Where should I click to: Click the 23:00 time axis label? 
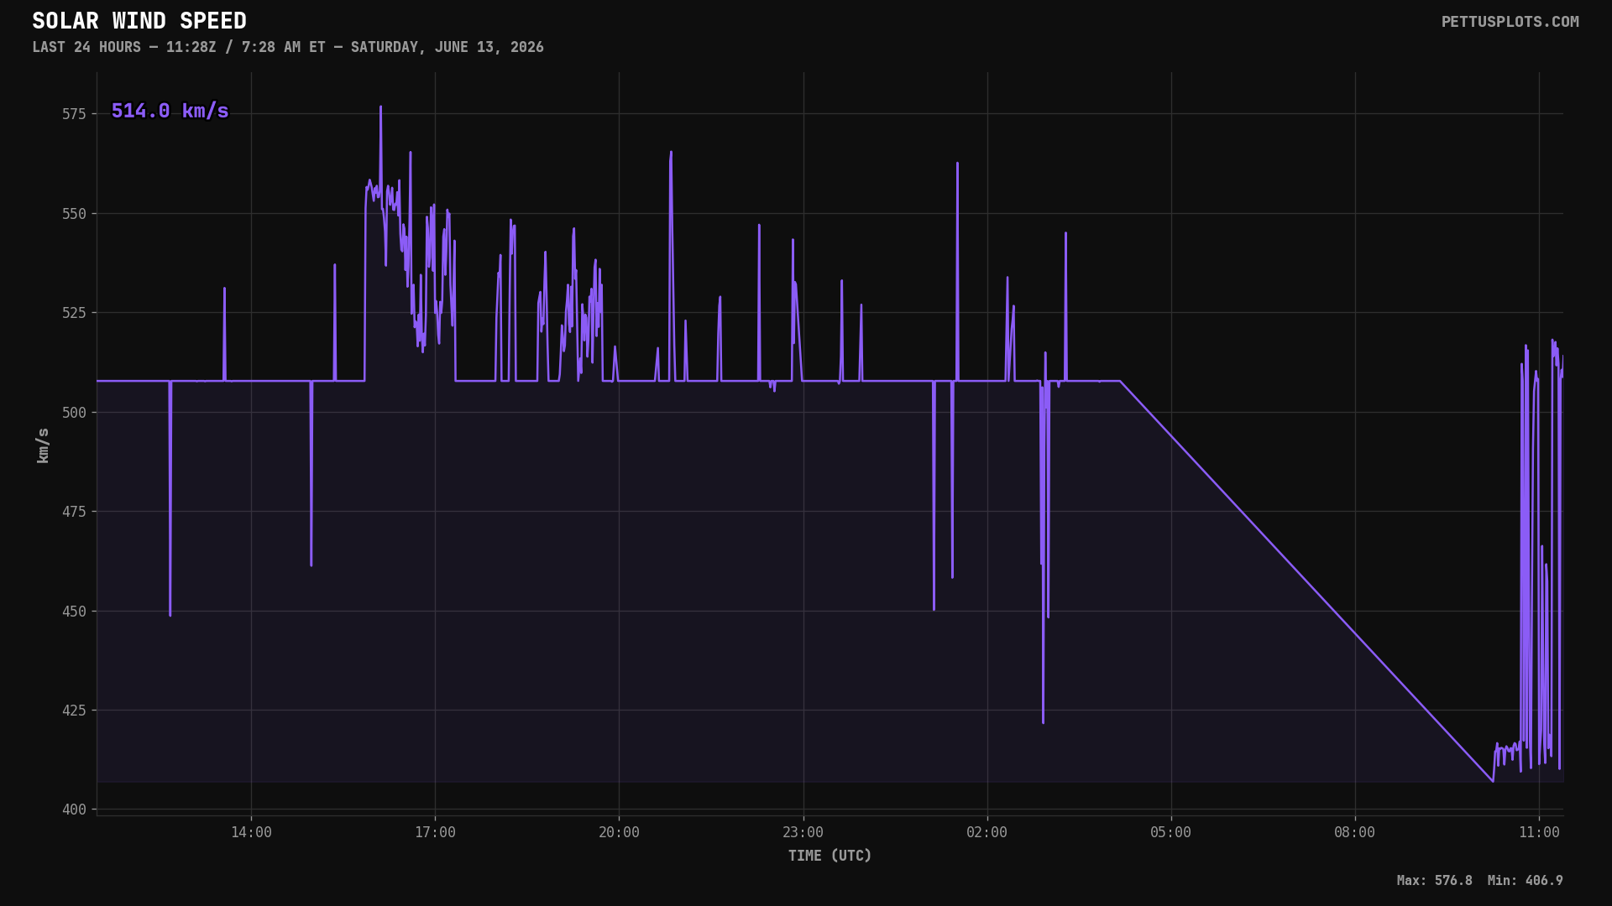pos(803,832)
